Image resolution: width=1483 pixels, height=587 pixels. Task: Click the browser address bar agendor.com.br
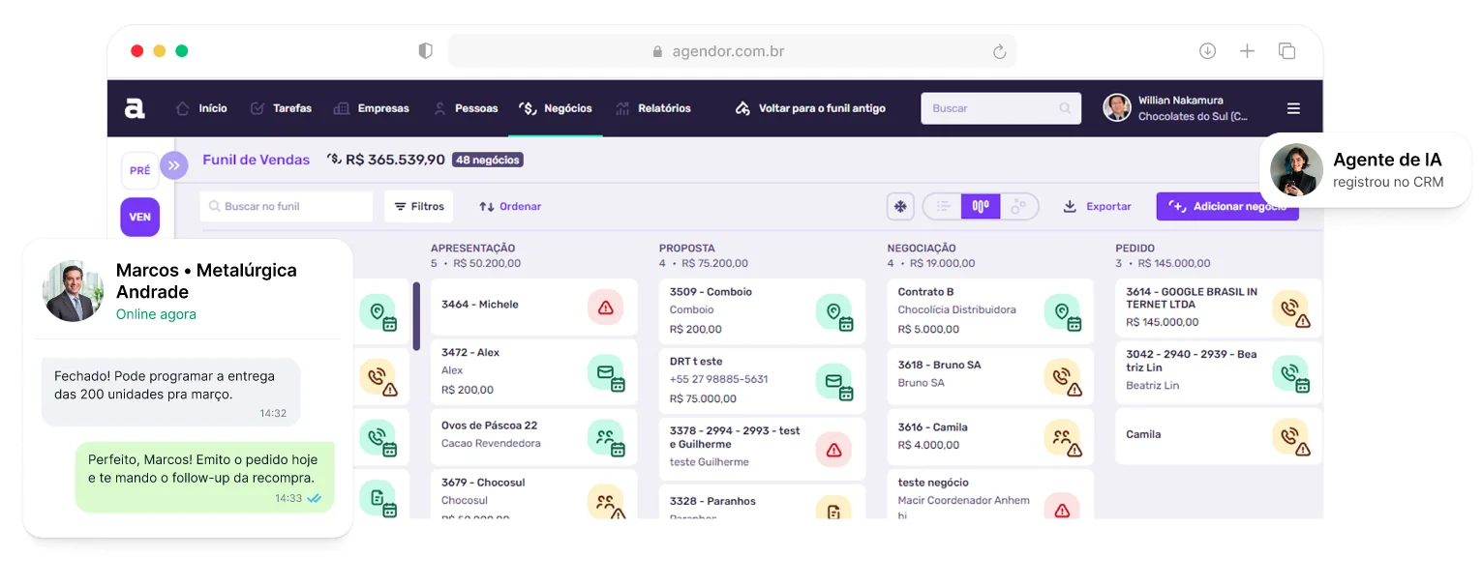(x=732, y=51)
